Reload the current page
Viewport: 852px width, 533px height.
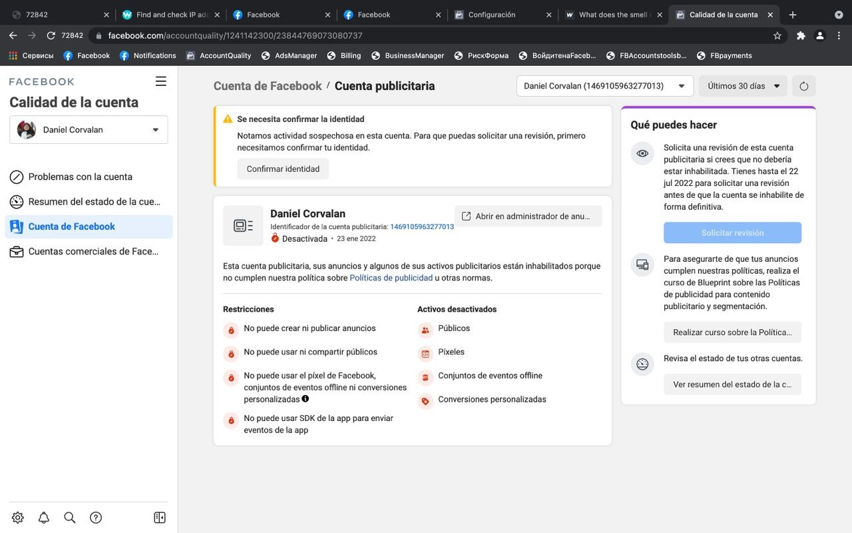pyautogui.click(x=51, y=35)
